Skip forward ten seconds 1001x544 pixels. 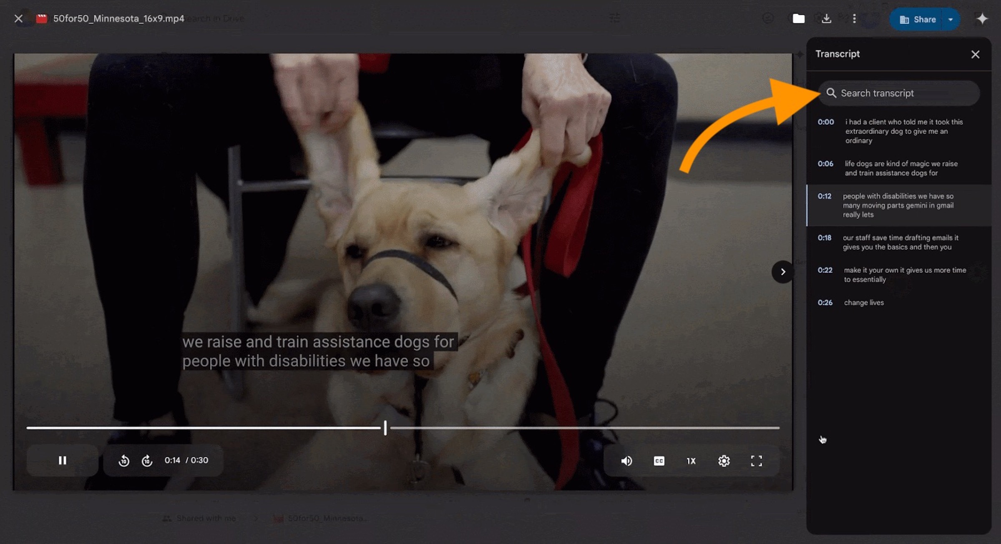click(x=147, y=461)
